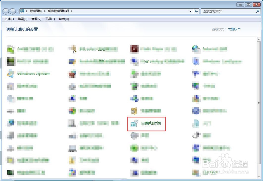Open the 帮助(H) menu
Screen dimensions: 263x181
pos(64,19)
